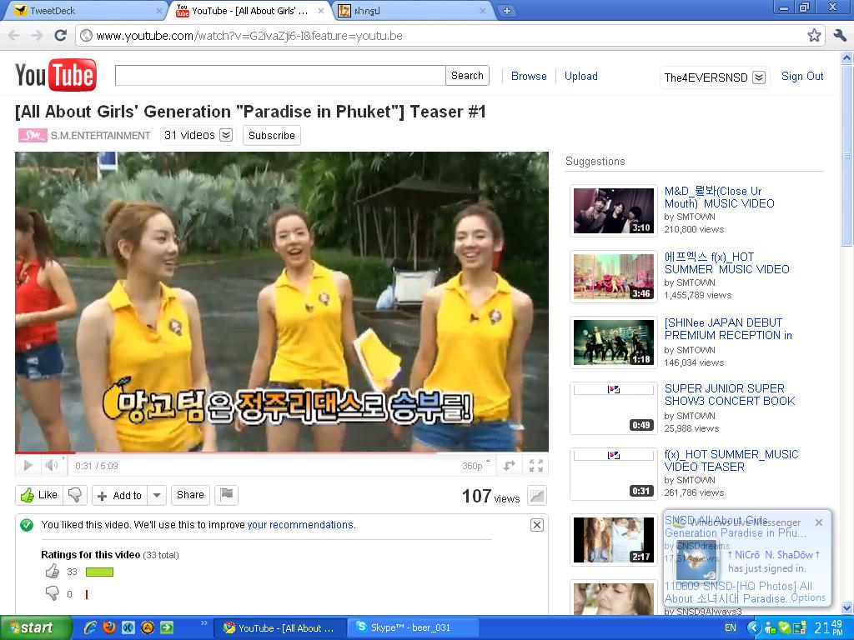Mute the video using the speaker icon
The image size is (854, 640).
coord(53,465)
